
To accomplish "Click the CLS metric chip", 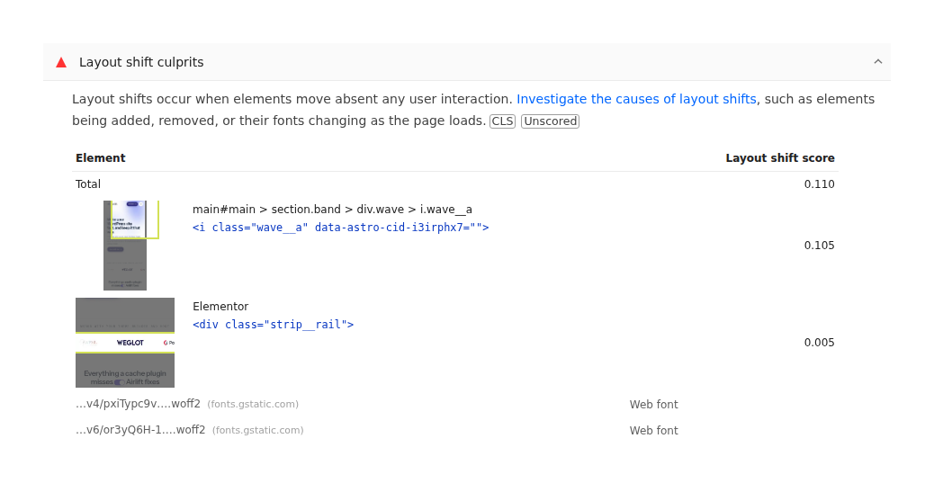I will 502,121.
